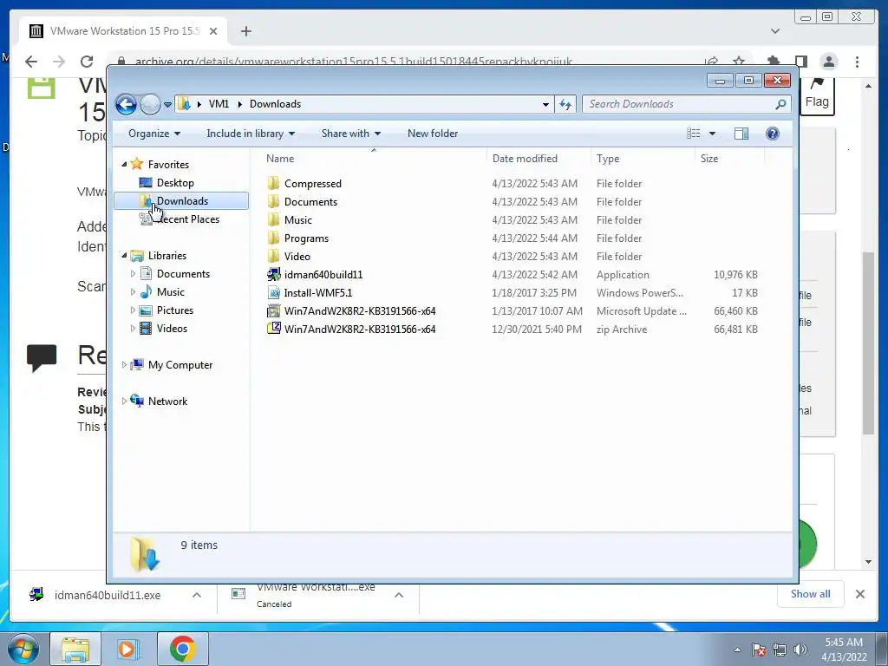Click Show all downloads button
Screen dimensions: 888x666
tap(811, 594)
